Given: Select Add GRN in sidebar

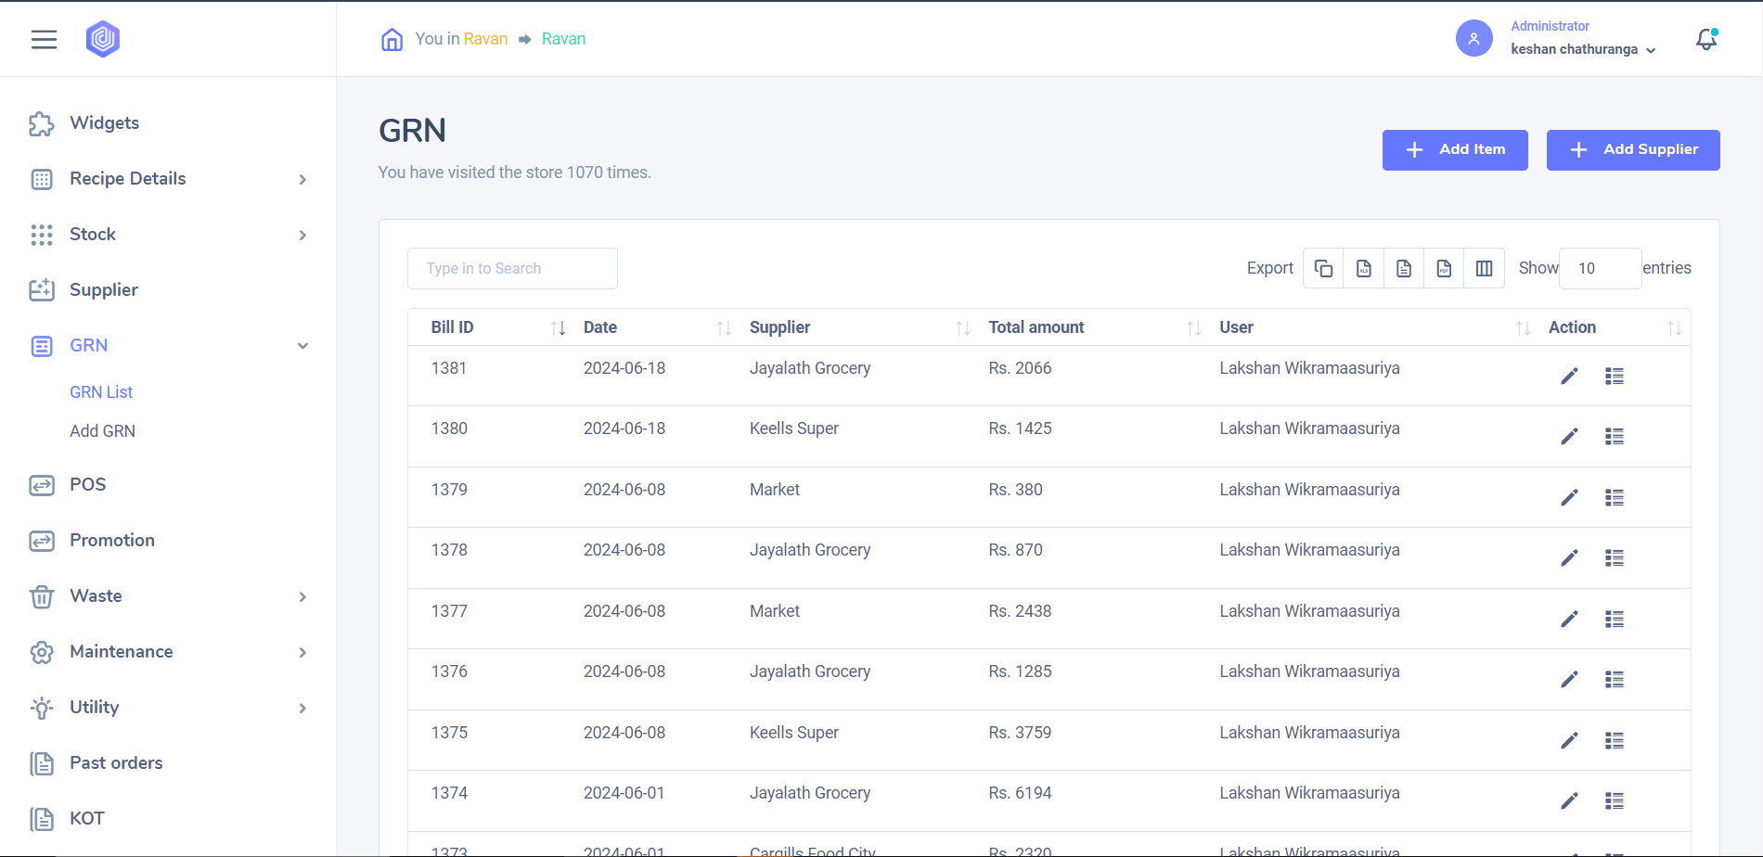Looking at the screenshot, I should 102,431.
